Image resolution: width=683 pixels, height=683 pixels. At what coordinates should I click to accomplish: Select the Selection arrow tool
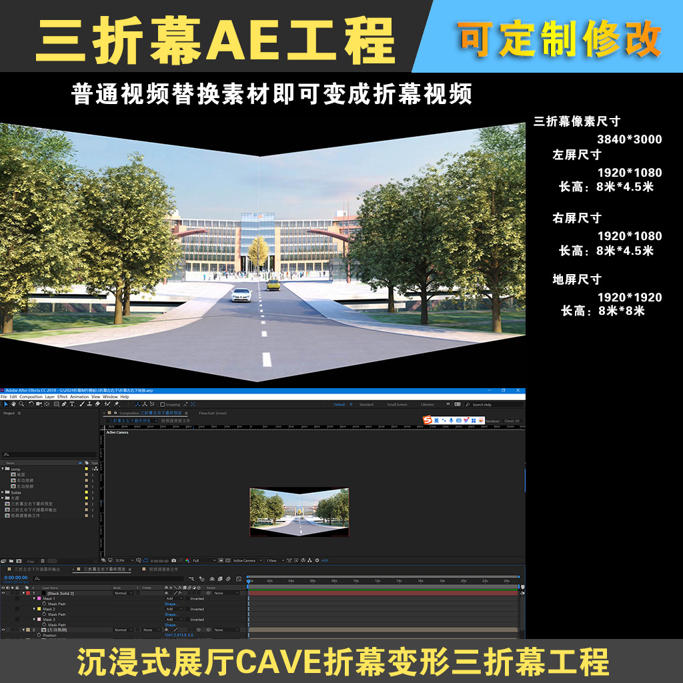click(6, 404)
